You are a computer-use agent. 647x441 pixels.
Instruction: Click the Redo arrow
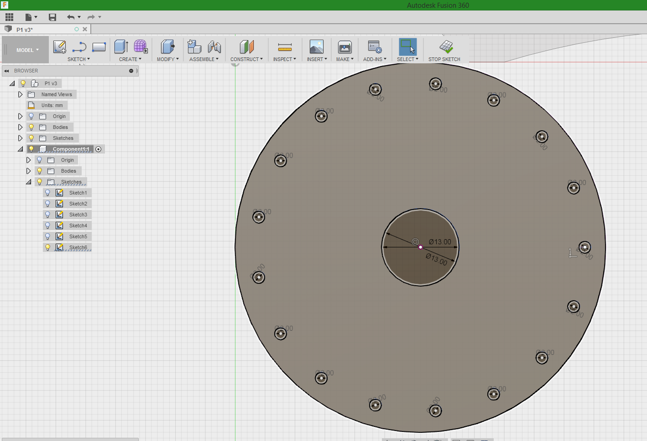[91, 17]
